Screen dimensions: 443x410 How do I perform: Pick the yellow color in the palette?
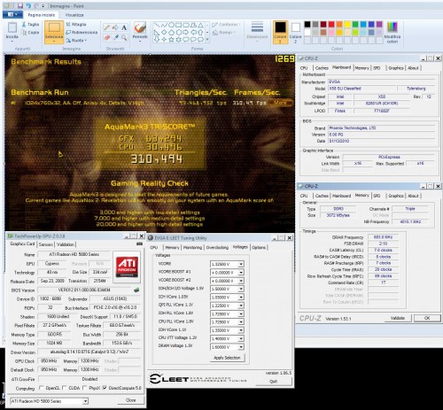[x=347, y=24]
